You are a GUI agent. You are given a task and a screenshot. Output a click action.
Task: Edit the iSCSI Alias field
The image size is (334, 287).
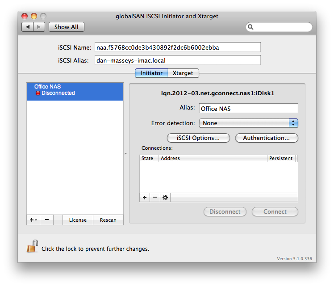(177, 60)
